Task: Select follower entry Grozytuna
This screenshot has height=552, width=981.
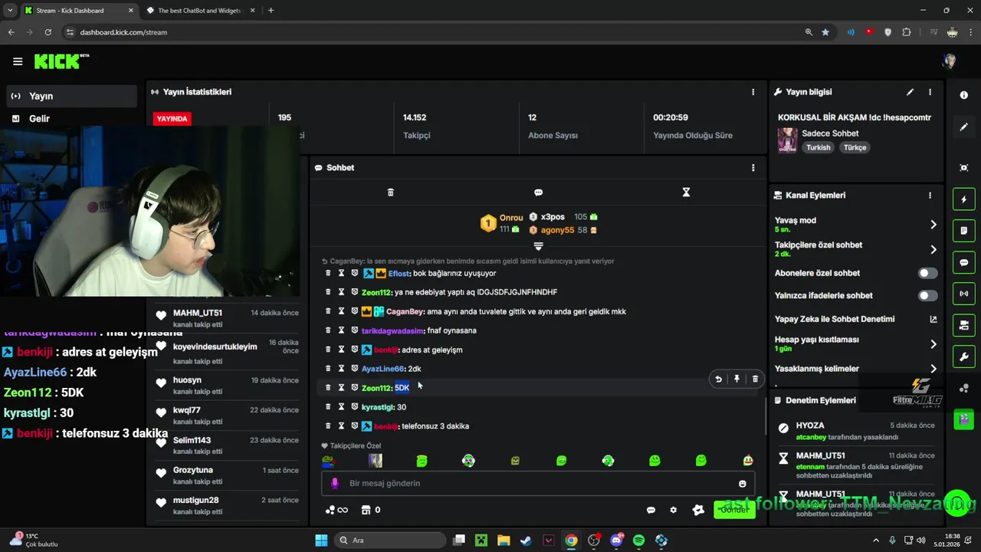Action: point(227,475)
